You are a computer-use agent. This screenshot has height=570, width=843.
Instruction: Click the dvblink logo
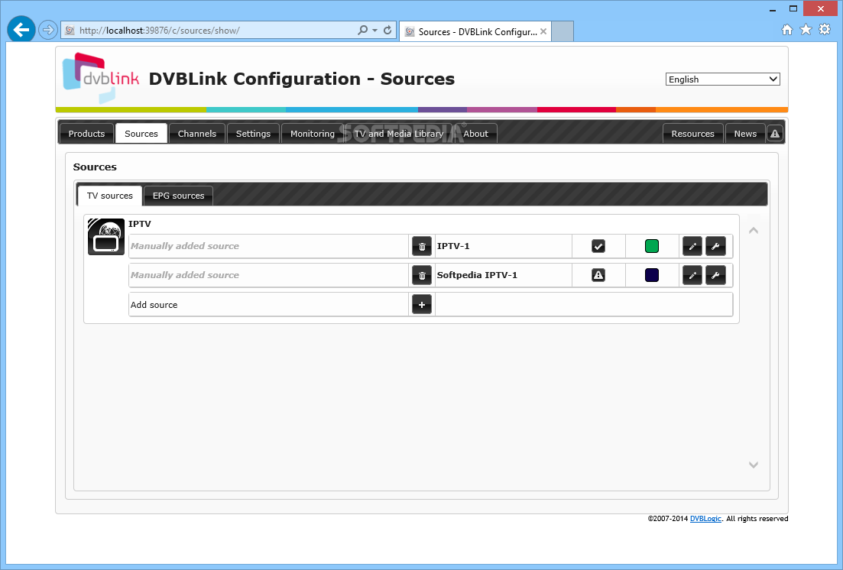[101, 77]
